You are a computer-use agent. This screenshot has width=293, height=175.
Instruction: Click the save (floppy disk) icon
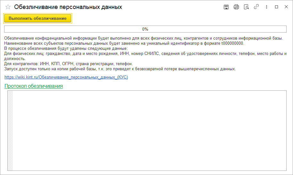226,7
